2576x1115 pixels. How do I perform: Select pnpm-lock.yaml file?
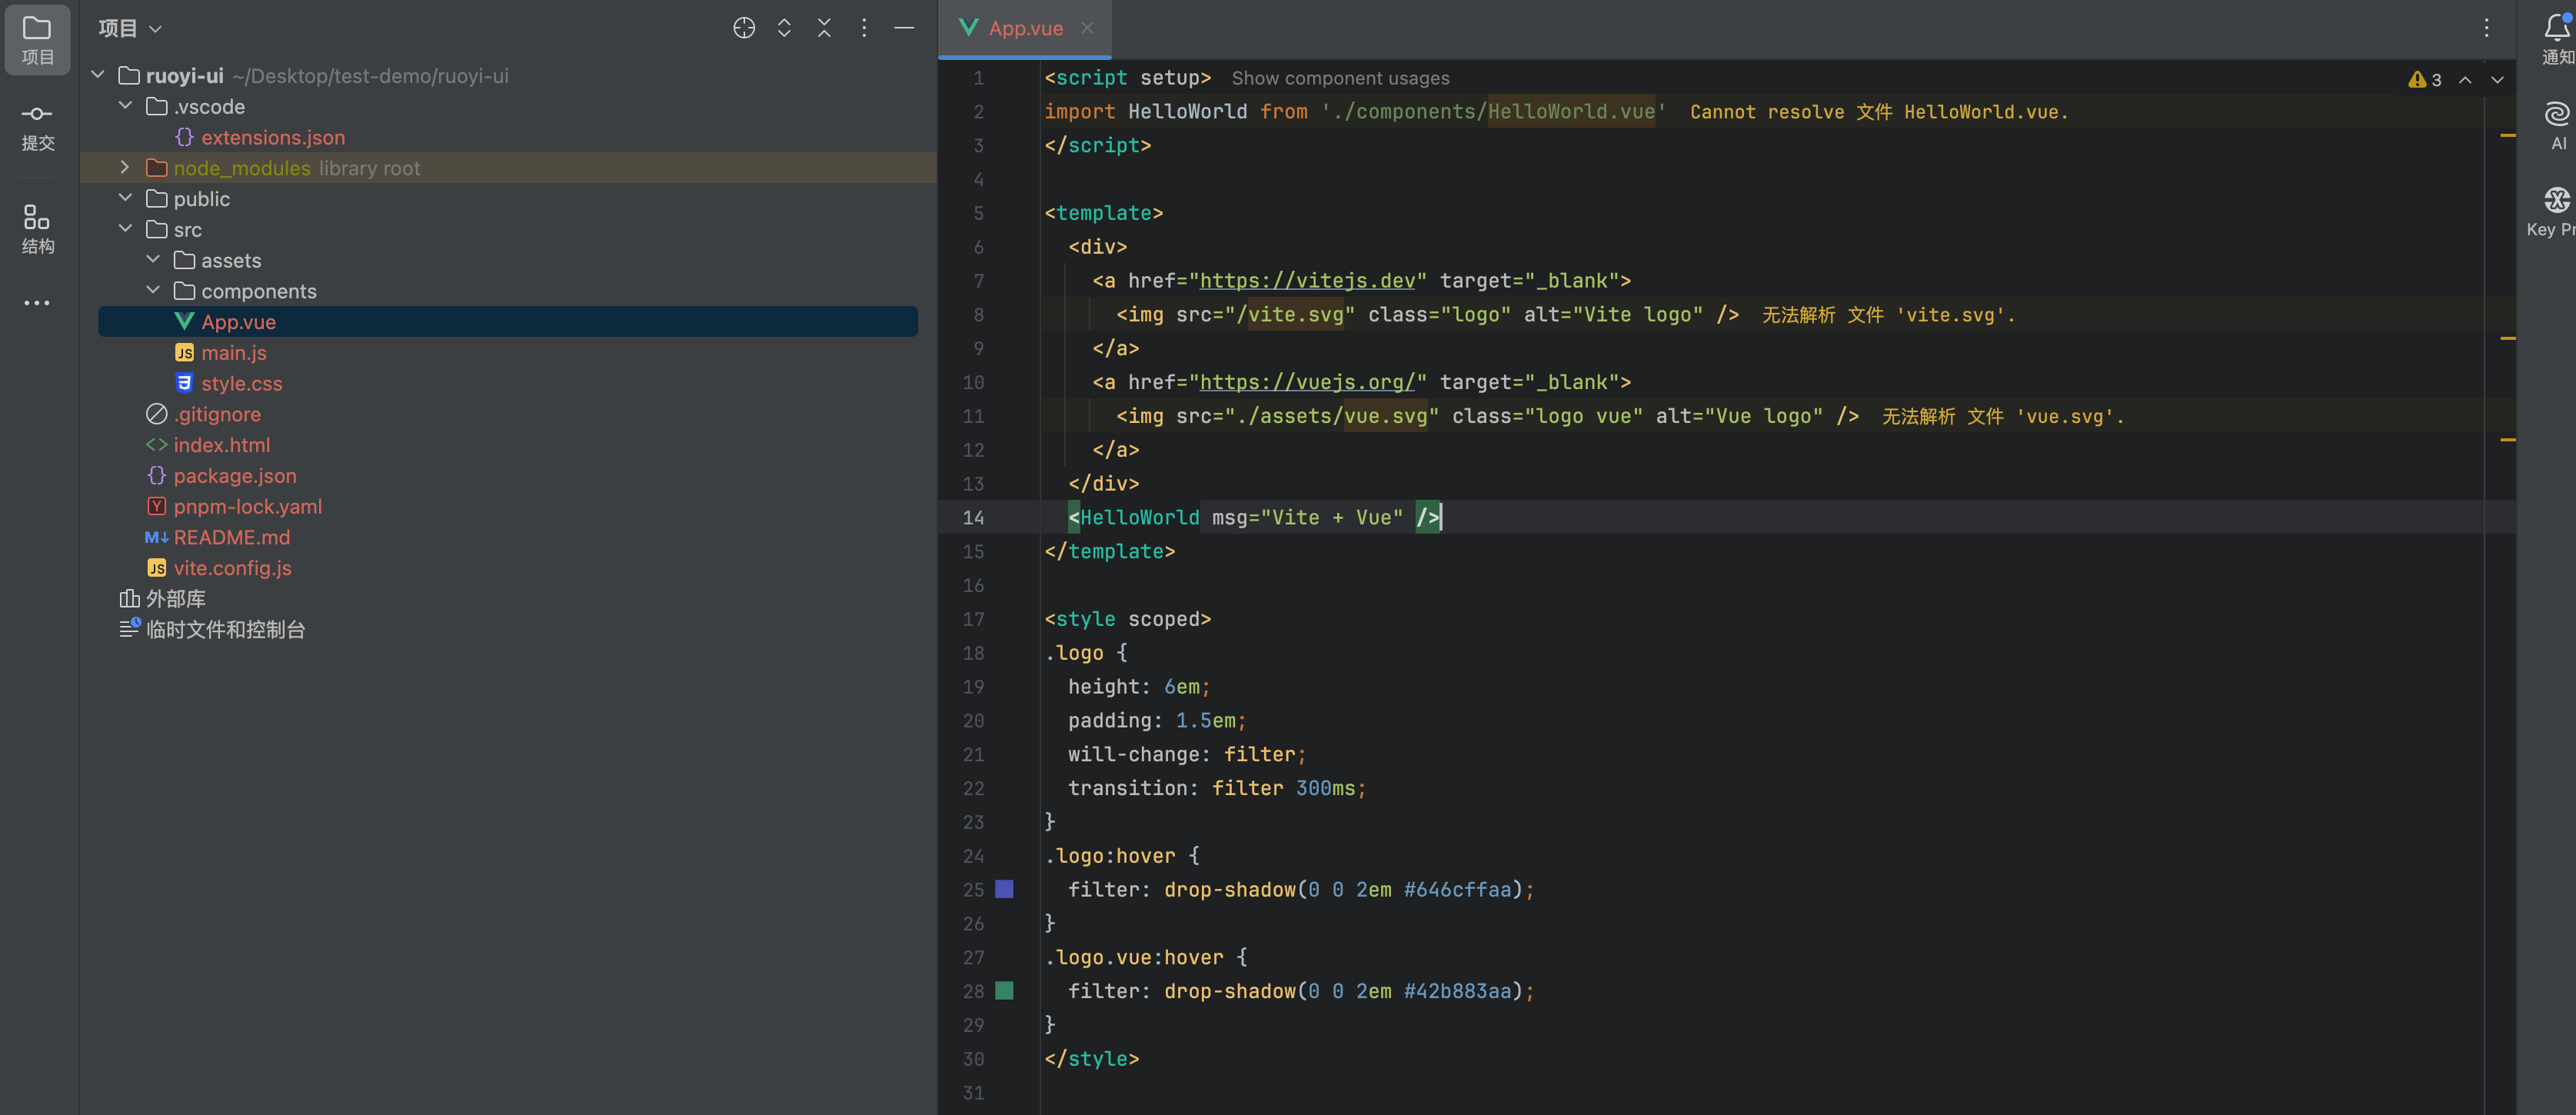tap(235, 507)
